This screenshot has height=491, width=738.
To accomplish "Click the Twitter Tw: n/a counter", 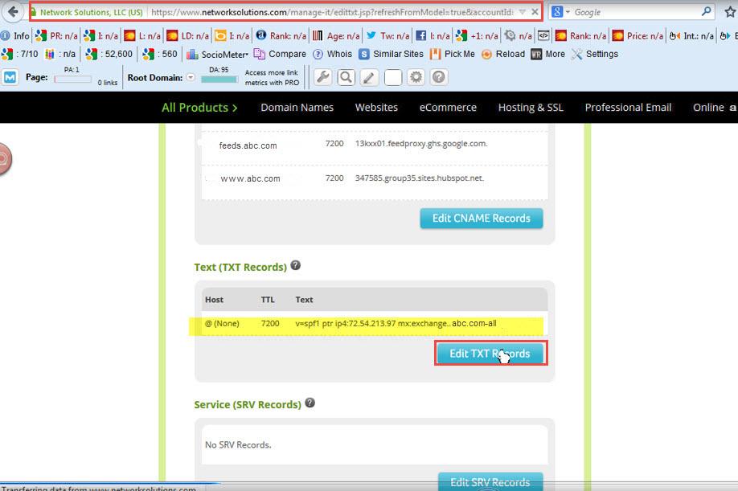I will (387, 35).
